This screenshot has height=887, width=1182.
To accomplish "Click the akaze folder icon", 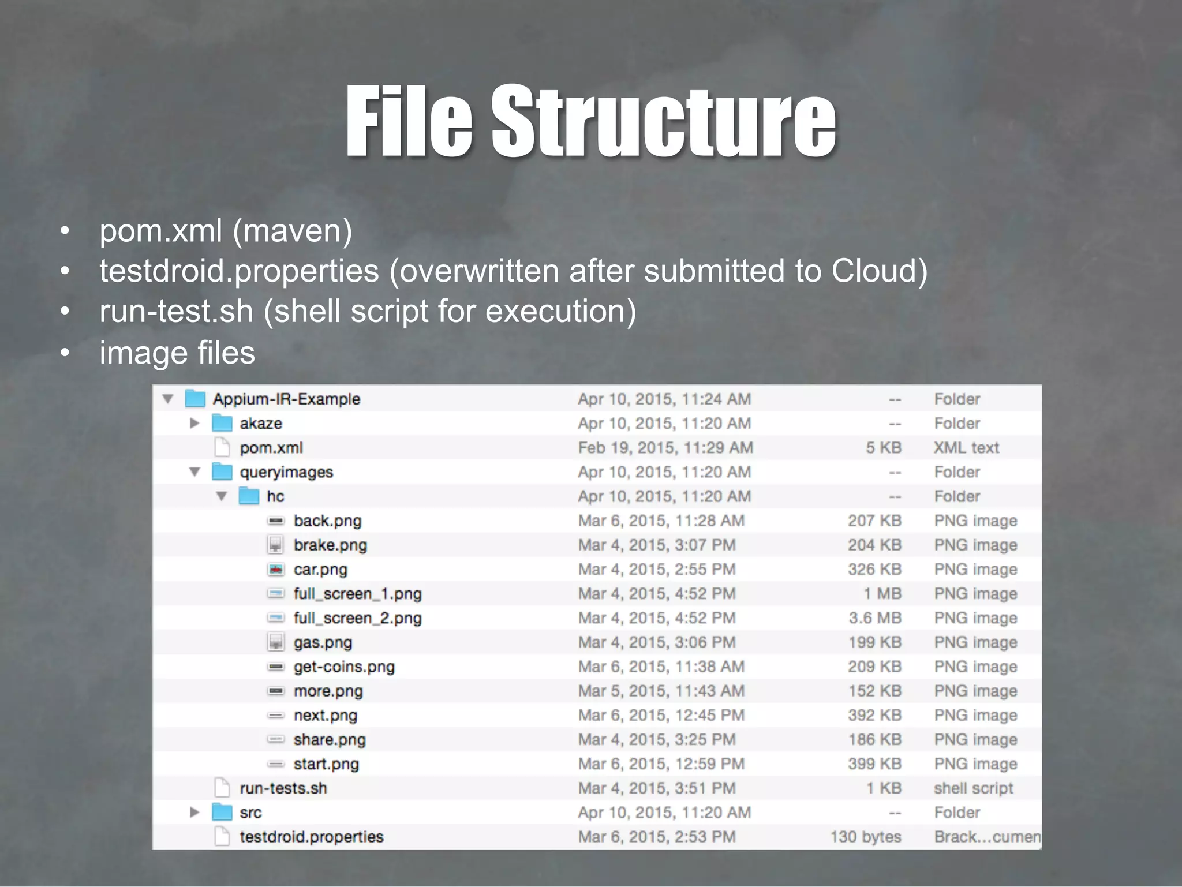I will tap(222, 422).
